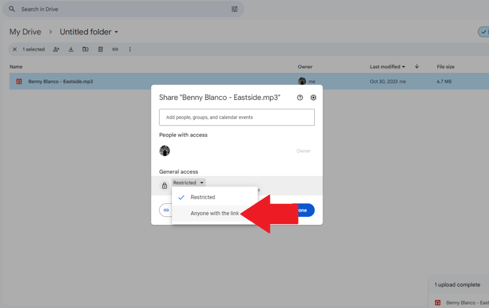Reverse the sort direction arrow
Screen dimensions: 489x308
(x=417, y=66)
